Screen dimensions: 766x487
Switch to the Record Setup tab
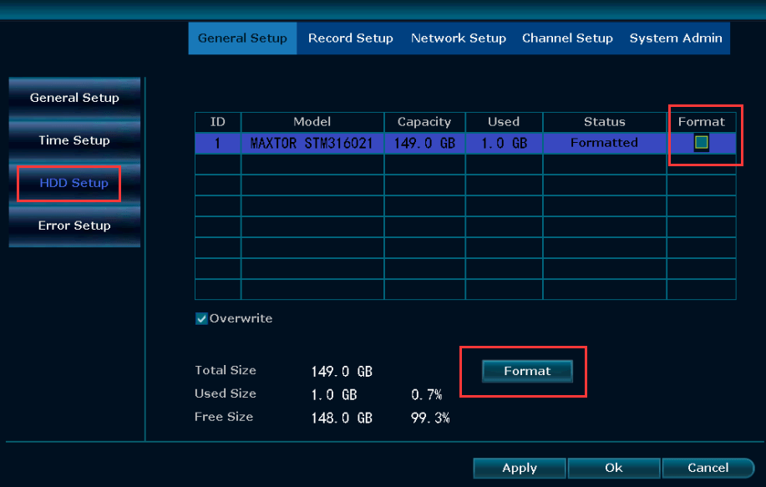(x=350, y=38)
